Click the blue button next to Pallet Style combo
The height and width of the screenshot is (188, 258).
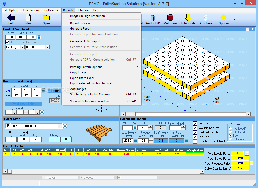(65, 126)
